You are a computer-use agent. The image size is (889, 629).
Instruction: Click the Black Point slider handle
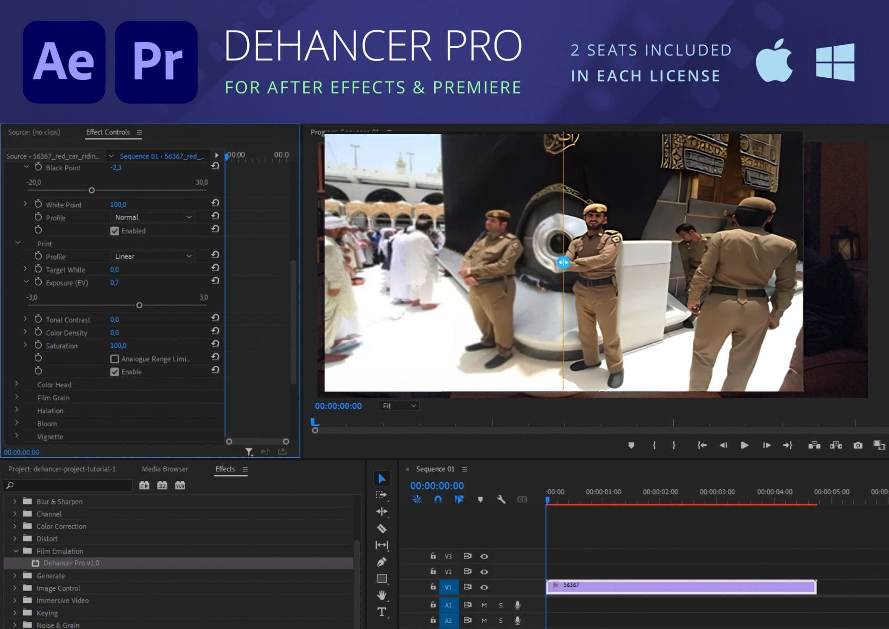pos(92,190)
